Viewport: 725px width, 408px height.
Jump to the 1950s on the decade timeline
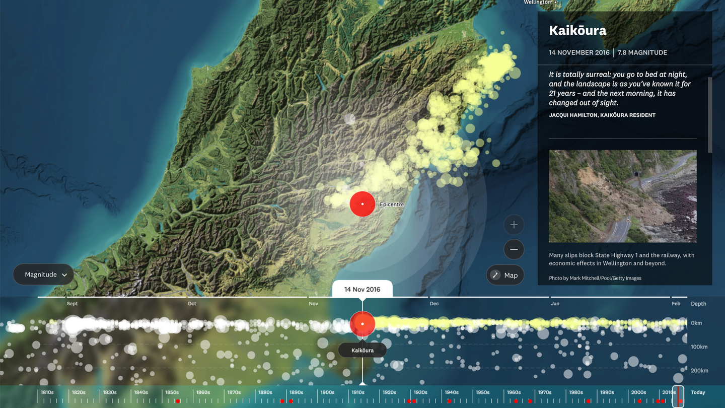point(483,392)
